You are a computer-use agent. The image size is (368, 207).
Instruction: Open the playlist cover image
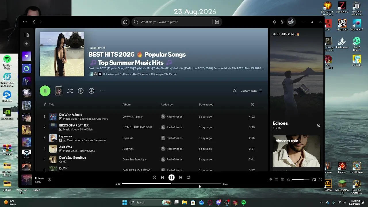point(62,54)
